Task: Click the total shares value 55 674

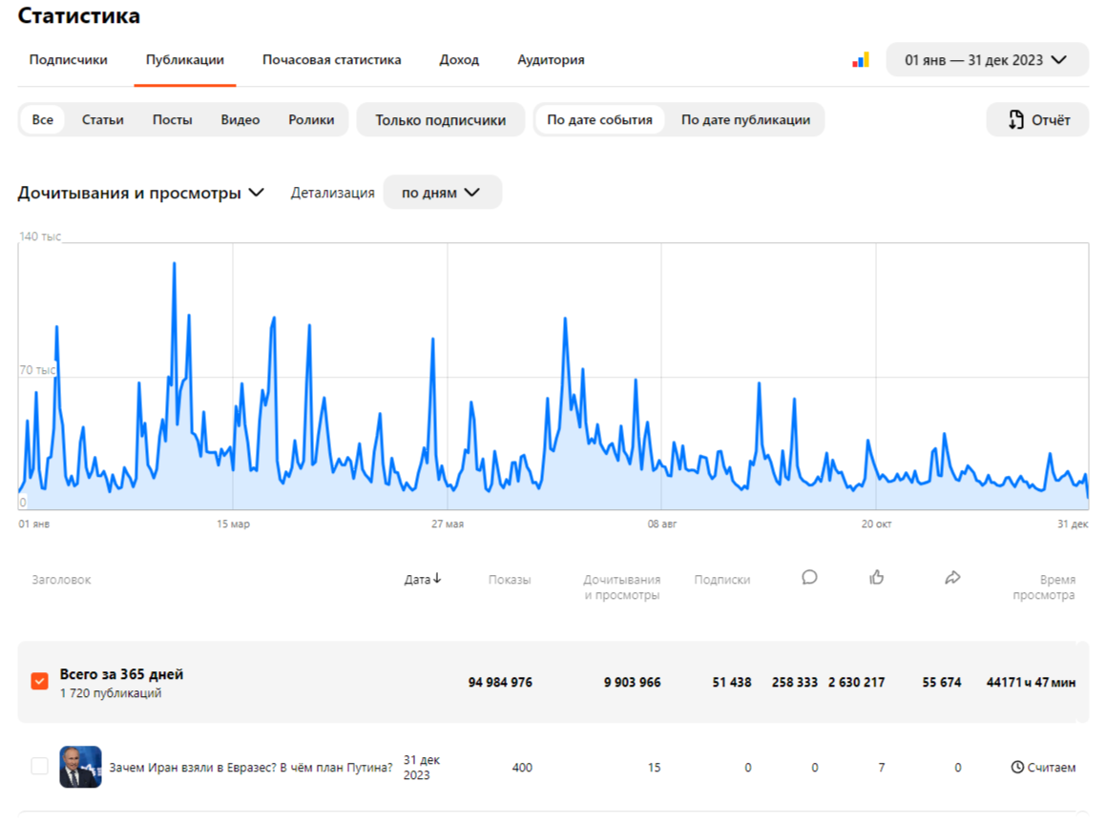Action: (x=942, y=683)
